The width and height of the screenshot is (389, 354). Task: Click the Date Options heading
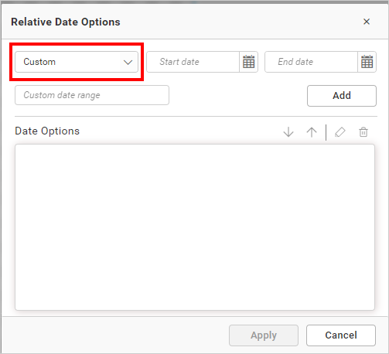click(x=47, y=131)
